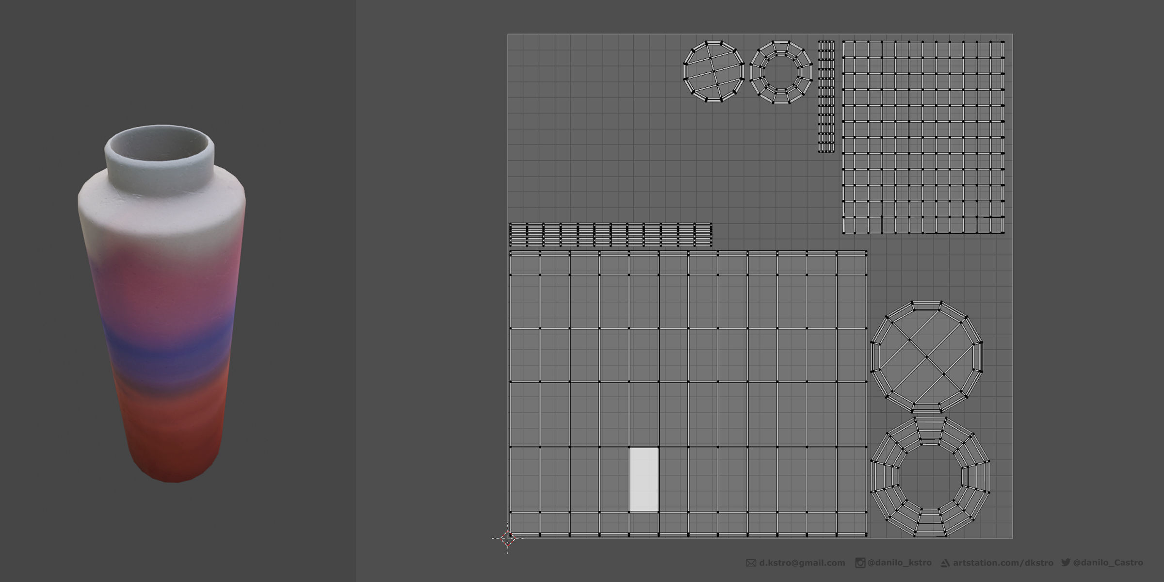Click the Twitter bird icon
1164x582 pixels.
pos(1066,563)
